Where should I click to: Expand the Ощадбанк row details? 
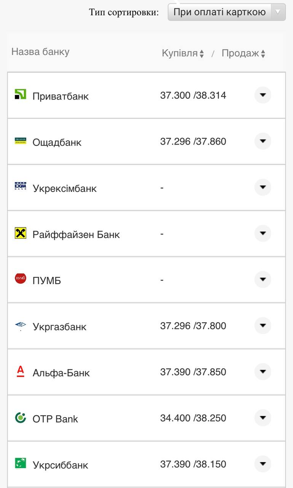(263, 141)
